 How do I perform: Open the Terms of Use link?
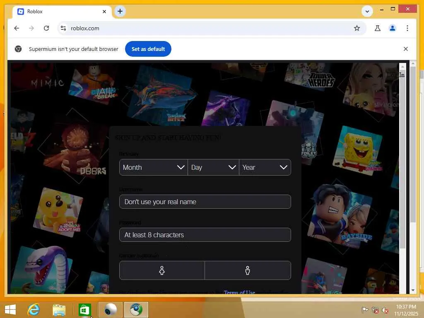pos(239,292)
